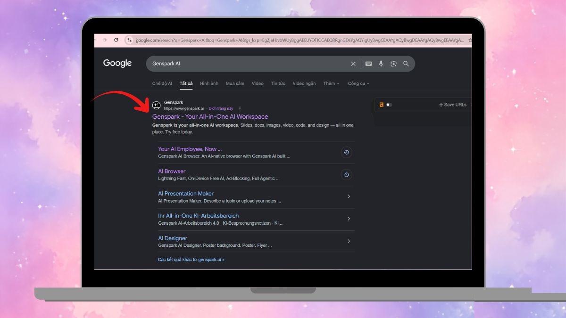Viewport: 566px width, 318px height.
Task: Click the browser address bar URL
Action: pyautogui.click(x=300, y=40)
